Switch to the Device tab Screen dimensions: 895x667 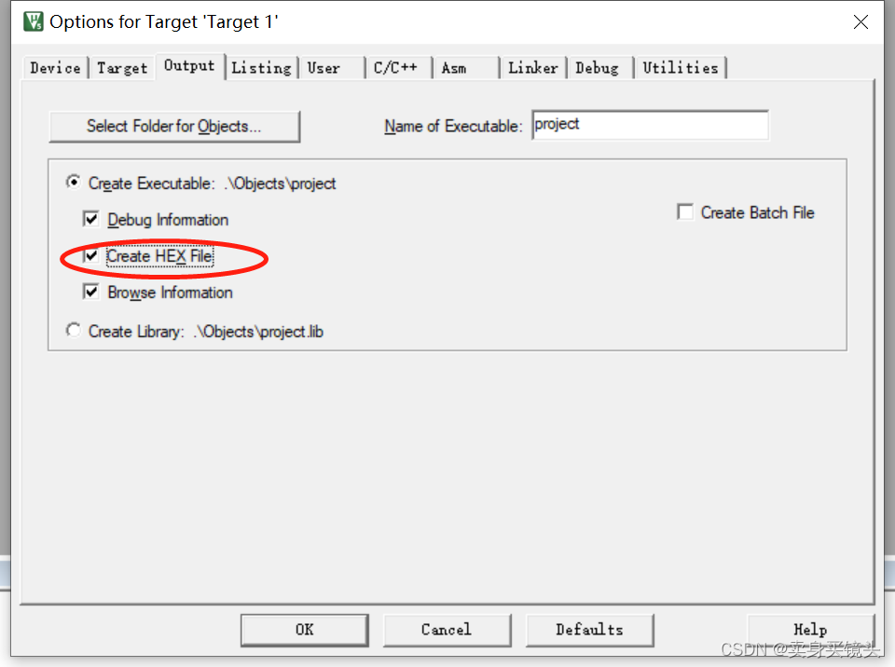(55, 68)
